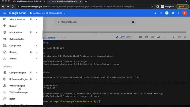Open the user account avatar

[x=185, y=13]
